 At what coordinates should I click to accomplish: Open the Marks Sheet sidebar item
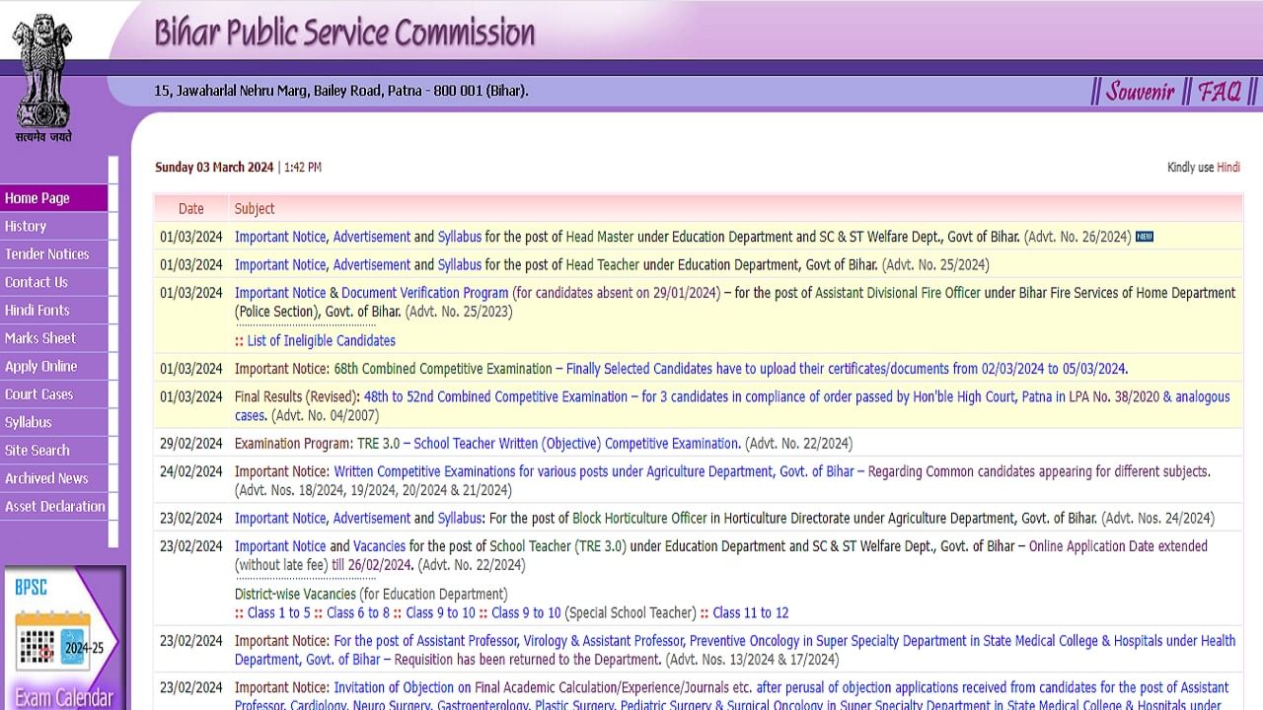coord(40,338)
